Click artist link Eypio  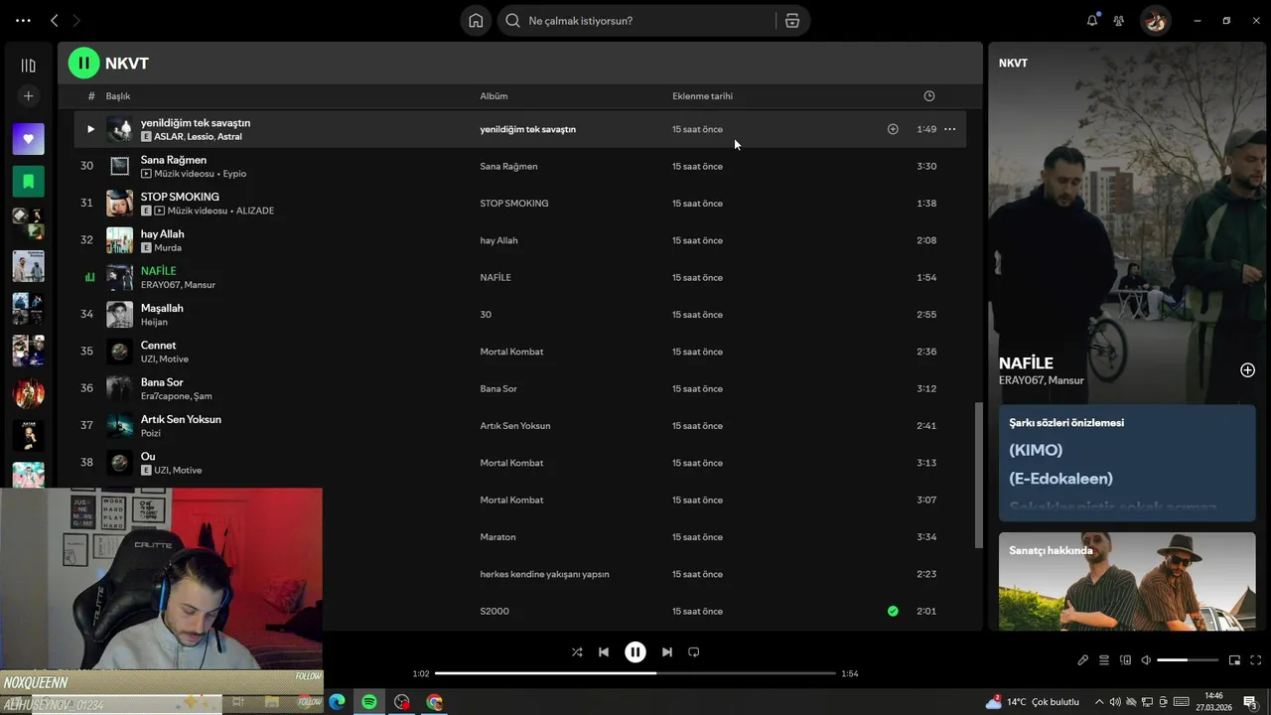point(234,174)
